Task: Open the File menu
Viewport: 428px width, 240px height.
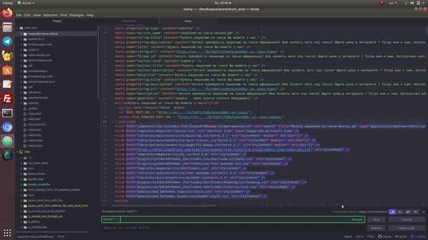Action: click(x=19, y=15)
